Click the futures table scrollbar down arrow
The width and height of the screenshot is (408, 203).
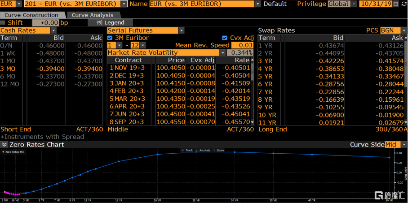[252, 122]
